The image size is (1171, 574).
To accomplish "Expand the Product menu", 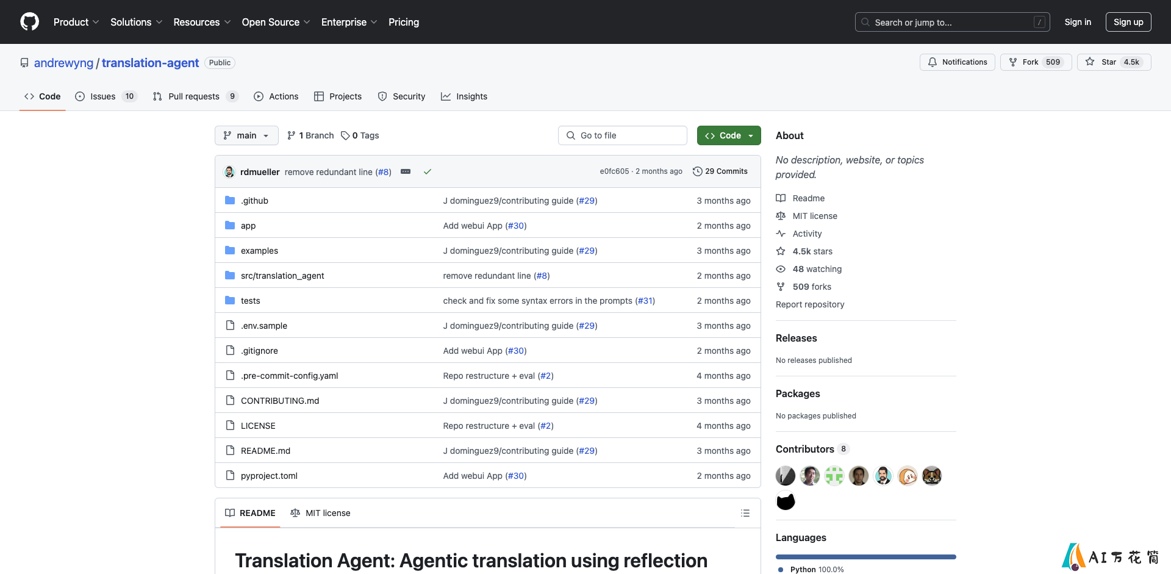I will 76,22.
